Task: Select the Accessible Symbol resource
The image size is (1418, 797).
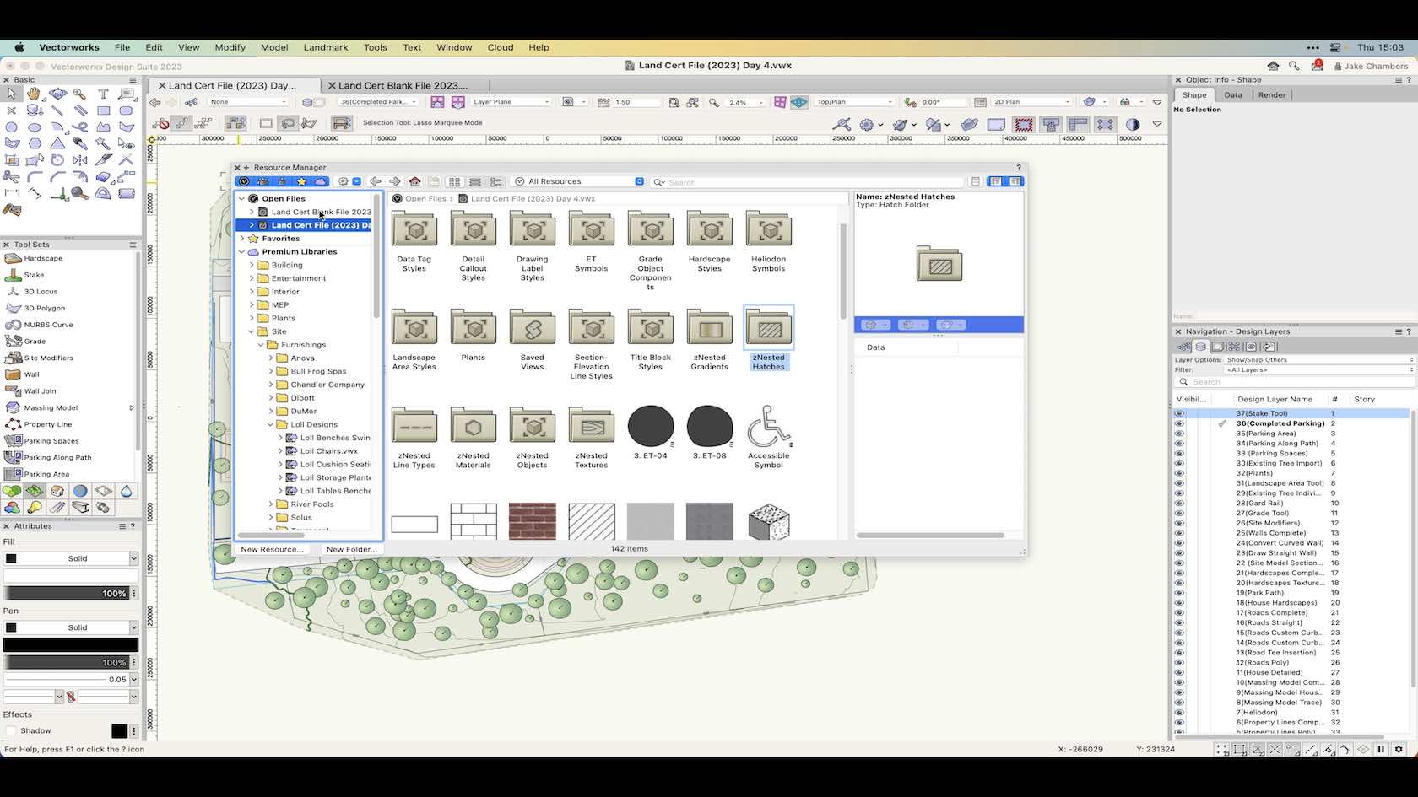Action: 768,428
